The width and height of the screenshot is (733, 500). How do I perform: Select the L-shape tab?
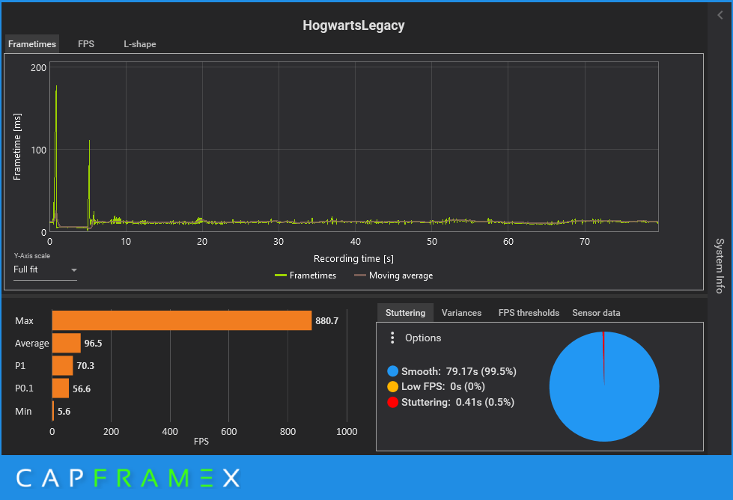(140, 44)
